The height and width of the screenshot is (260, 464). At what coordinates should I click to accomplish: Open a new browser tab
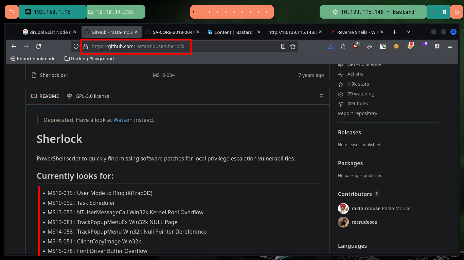click(x=394, y=32)
